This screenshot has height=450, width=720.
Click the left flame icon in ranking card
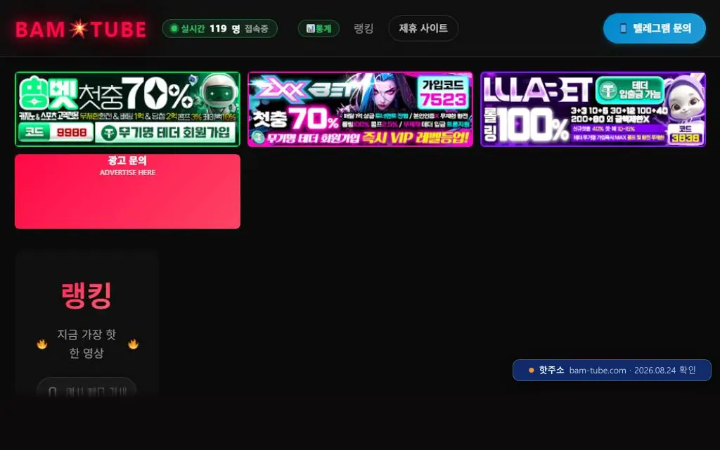(42, 344)
